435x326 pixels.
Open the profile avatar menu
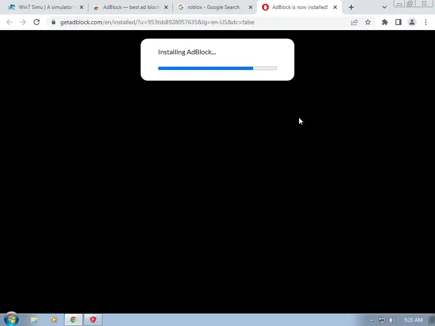coord(412,22)
